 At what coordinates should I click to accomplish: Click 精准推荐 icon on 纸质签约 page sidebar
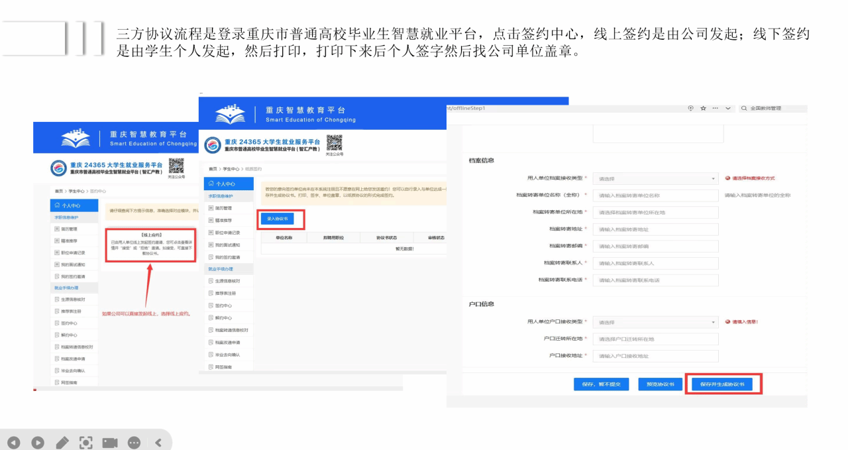click(x=211, y=220)
